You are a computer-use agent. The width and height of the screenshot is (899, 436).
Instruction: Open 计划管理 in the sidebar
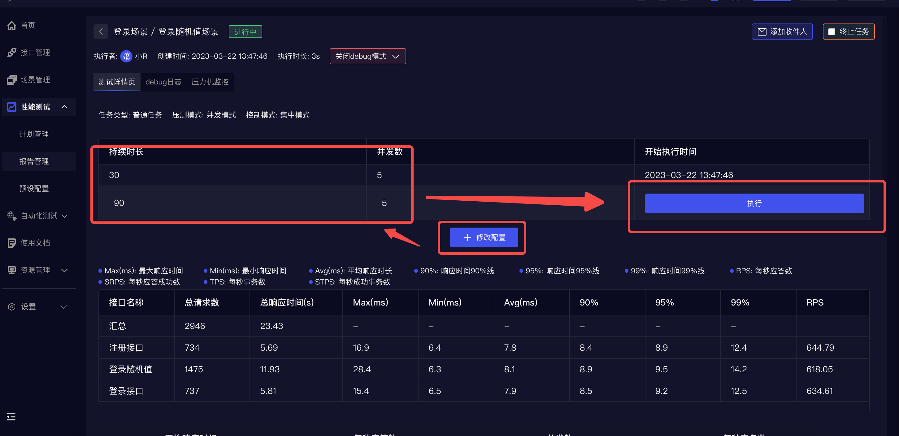click(34, 134)
